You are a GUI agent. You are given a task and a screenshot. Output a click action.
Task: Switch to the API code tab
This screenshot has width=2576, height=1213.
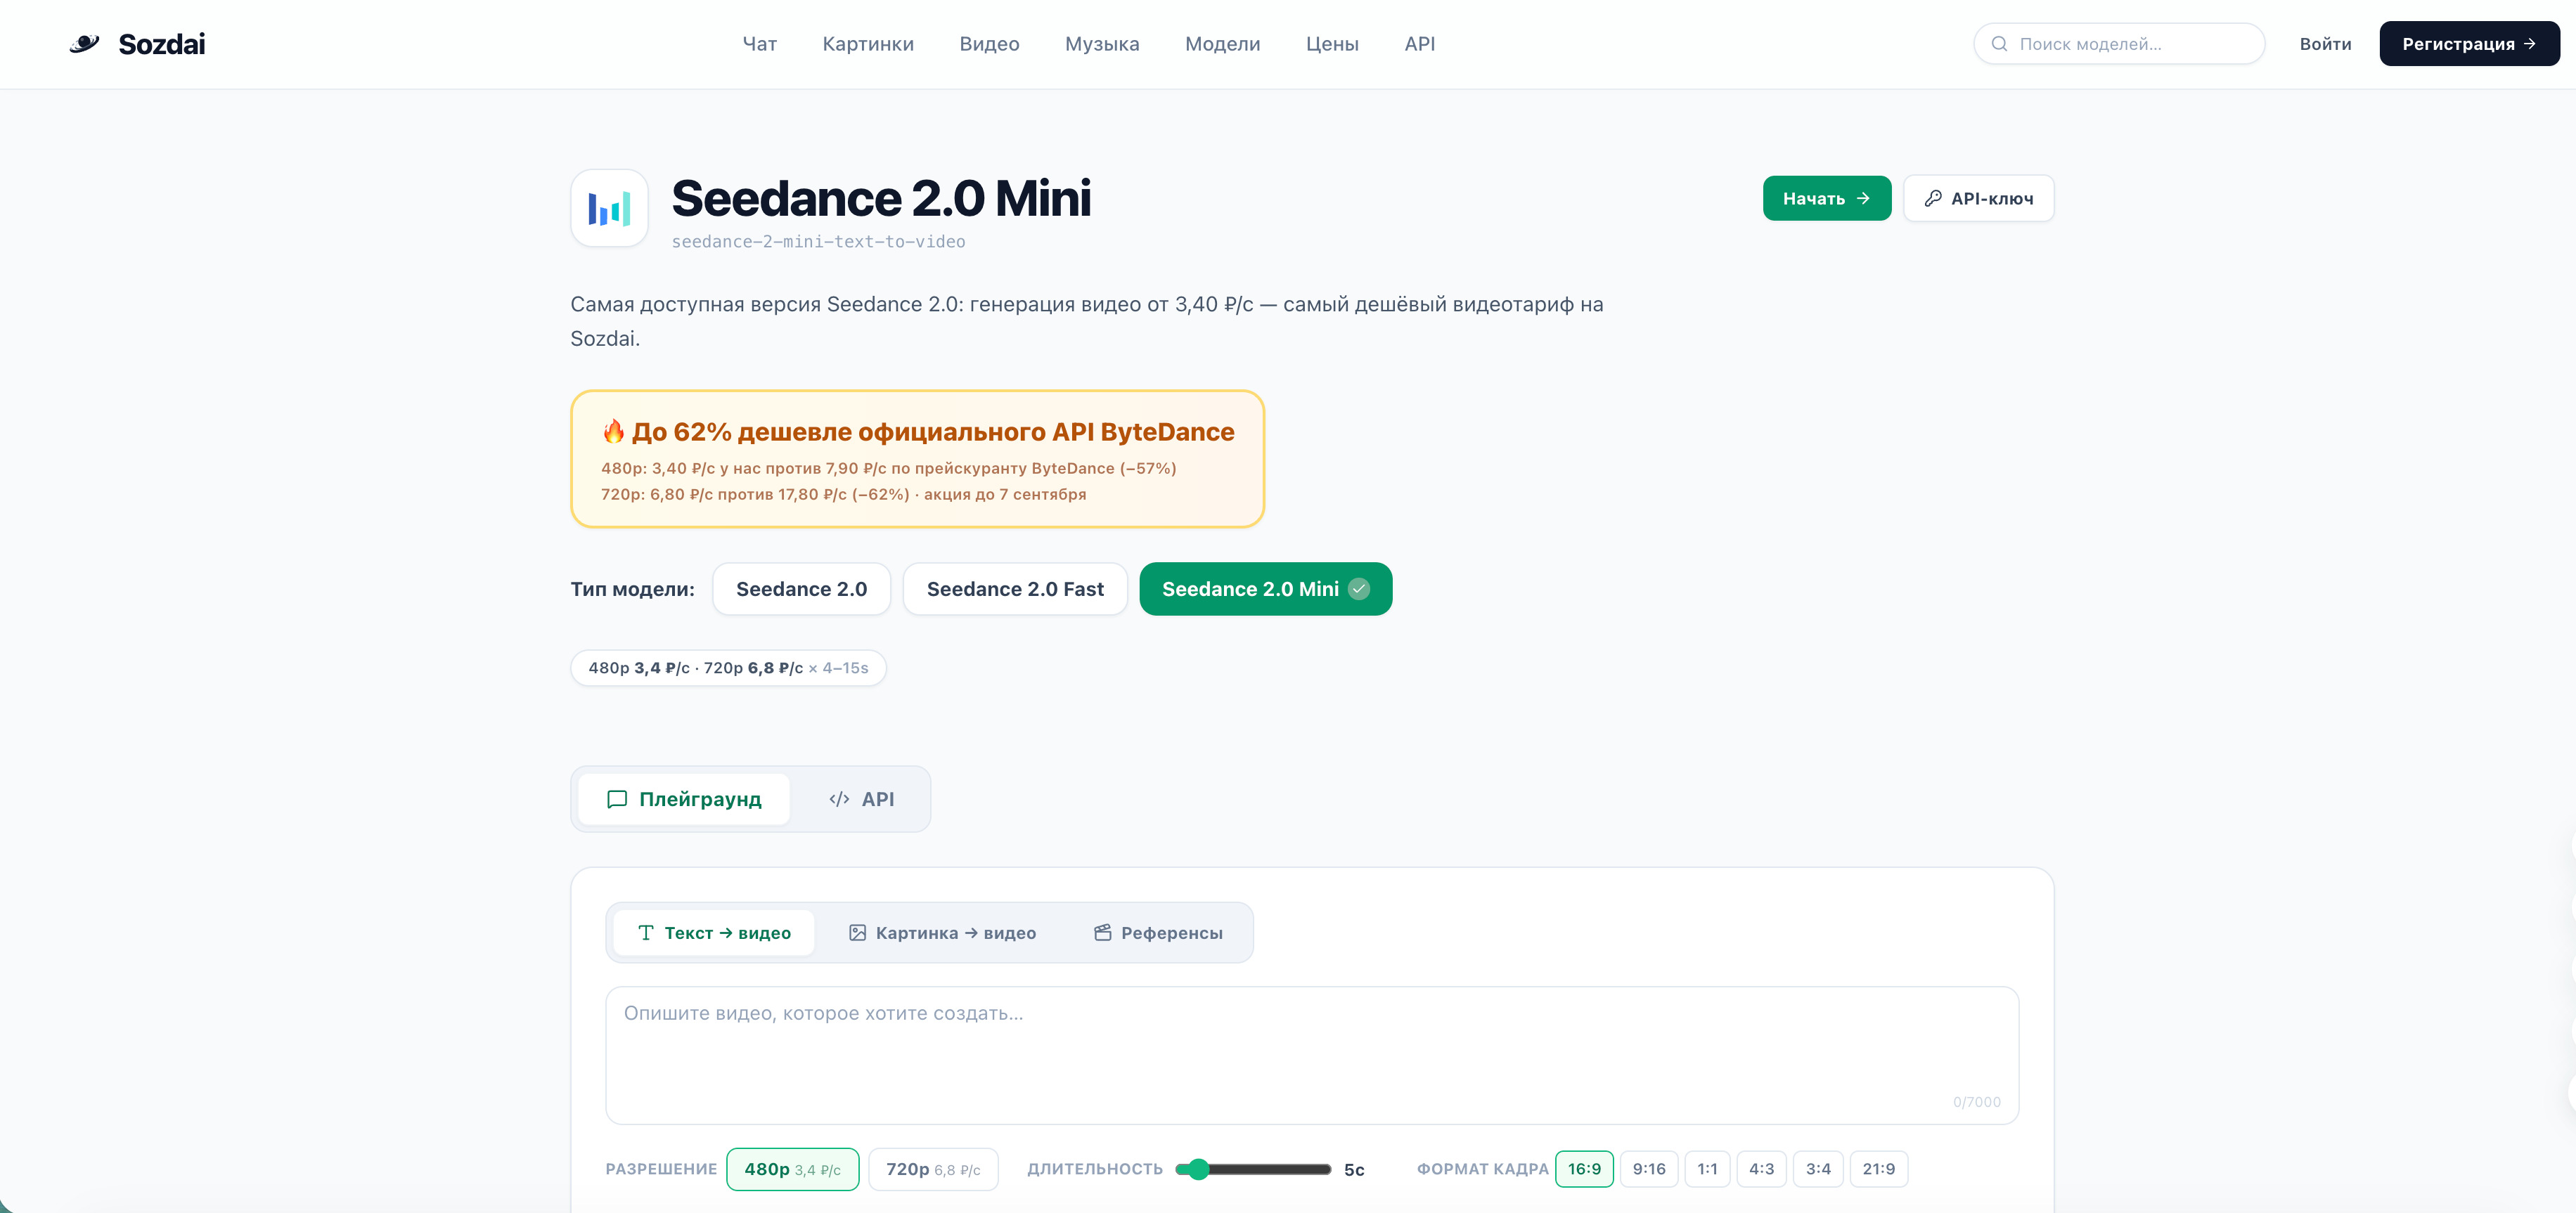coord(861,799)
